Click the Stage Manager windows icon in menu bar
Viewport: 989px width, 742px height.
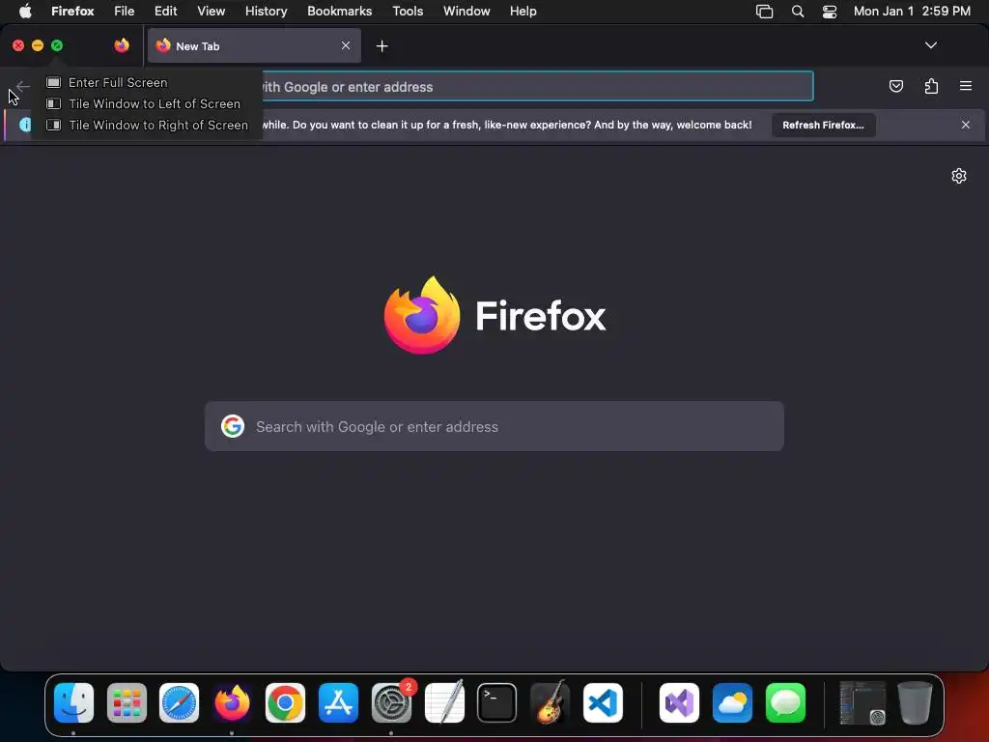[x=765, y=12]
